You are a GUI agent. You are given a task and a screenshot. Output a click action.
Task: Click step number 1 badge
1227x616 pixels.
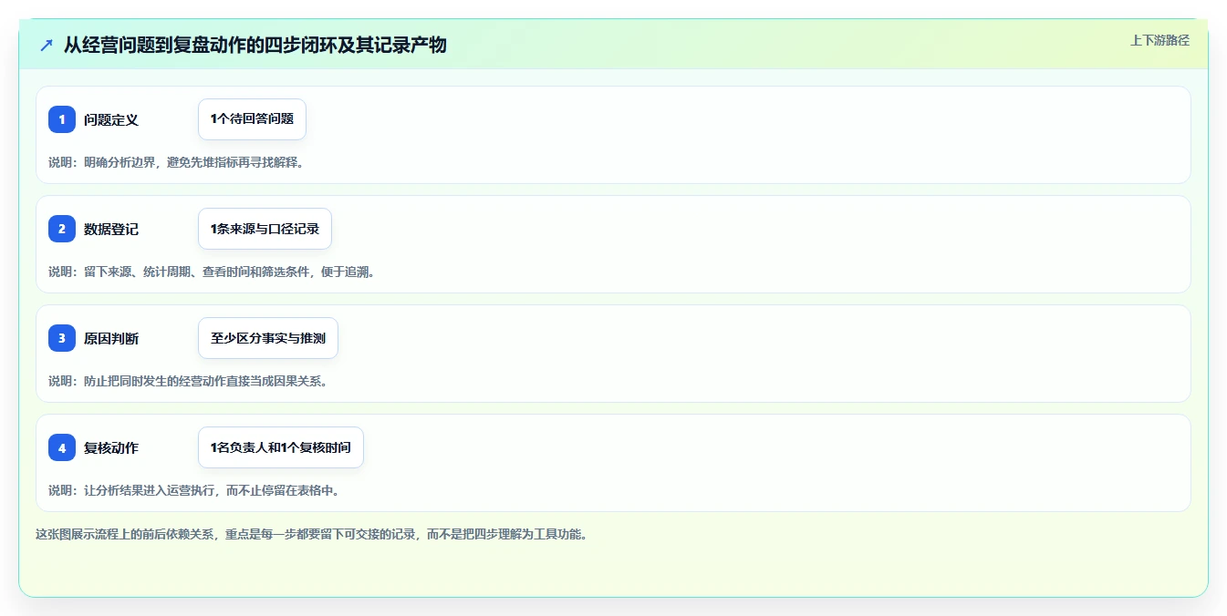coord(62,119)
